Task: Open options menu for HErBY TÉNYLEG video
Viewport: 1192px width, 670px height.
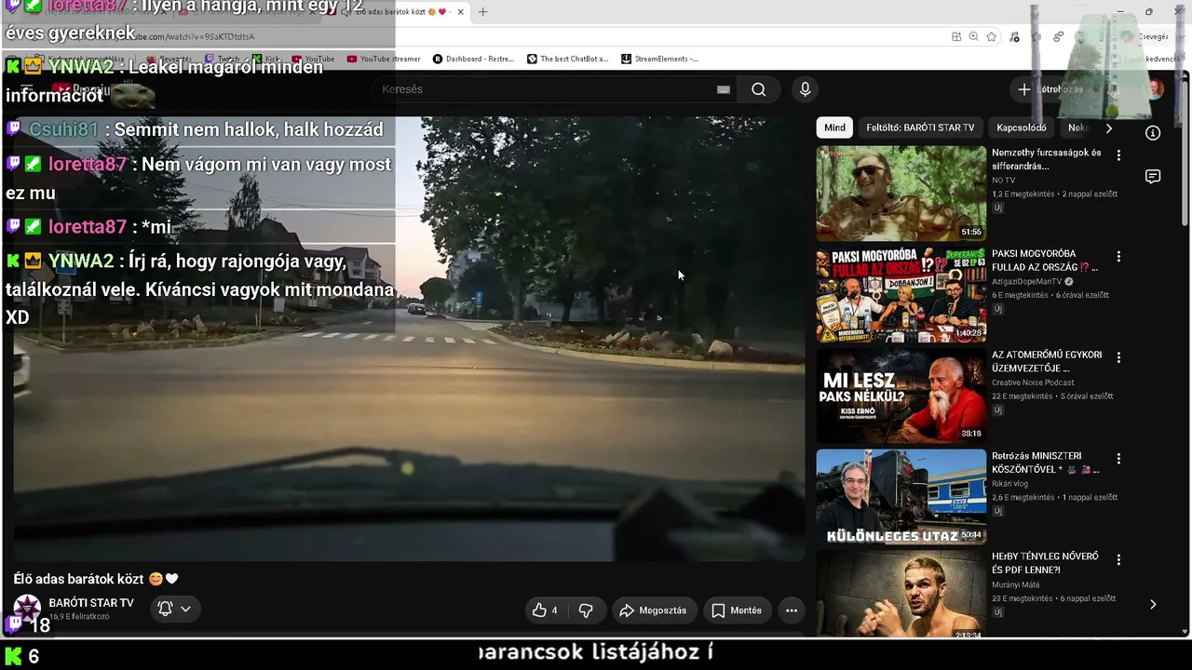Action: [x=1118, y=559]
